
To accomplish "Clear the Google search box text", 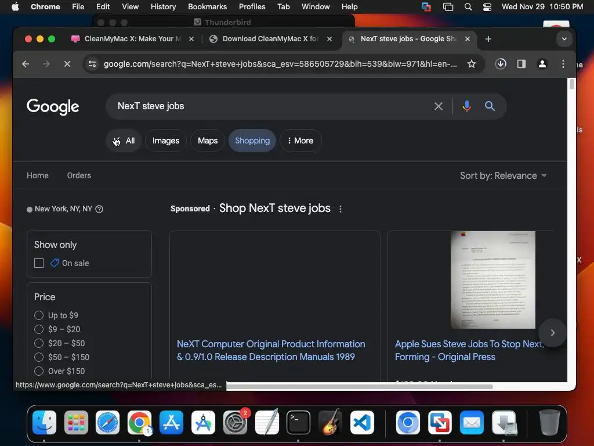I will pyautogui.click(x=439, y=106).
